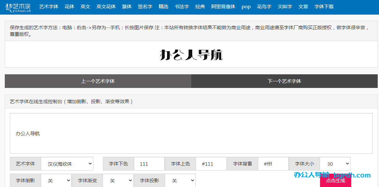Switch to 花鸟字 fonts
379x187 pixels.
pos(264,6)
